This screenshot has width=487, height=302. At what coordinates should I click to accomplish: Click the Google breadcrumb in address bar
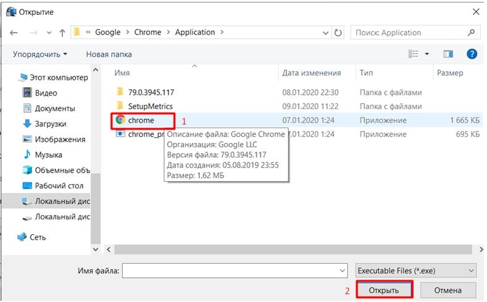tap(107, 32)
